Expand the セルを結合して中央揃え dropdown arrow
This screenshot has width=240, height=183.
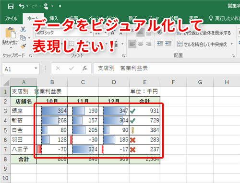click(x=232, y=44)
